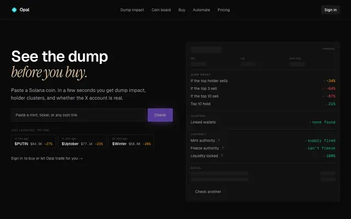Click the -64% top 3 sell value
The width and height of the screenshot is (351, 219).
331,89
